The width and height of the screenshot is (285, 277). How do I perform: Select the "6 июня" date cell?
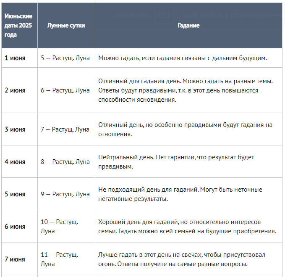pyautogui.click(x=15, y=227)
